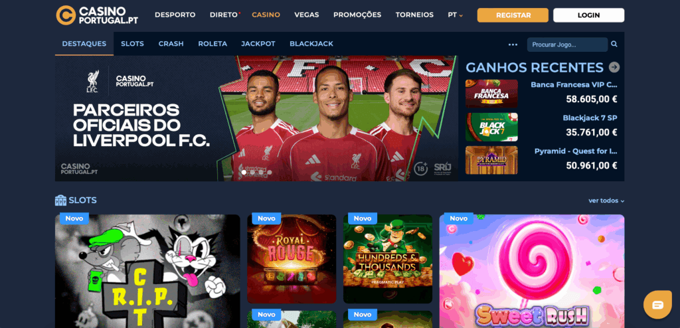Screen dimensions: 680x328
Task: Open the three-dots more categories menu
Action: (513, 44)
